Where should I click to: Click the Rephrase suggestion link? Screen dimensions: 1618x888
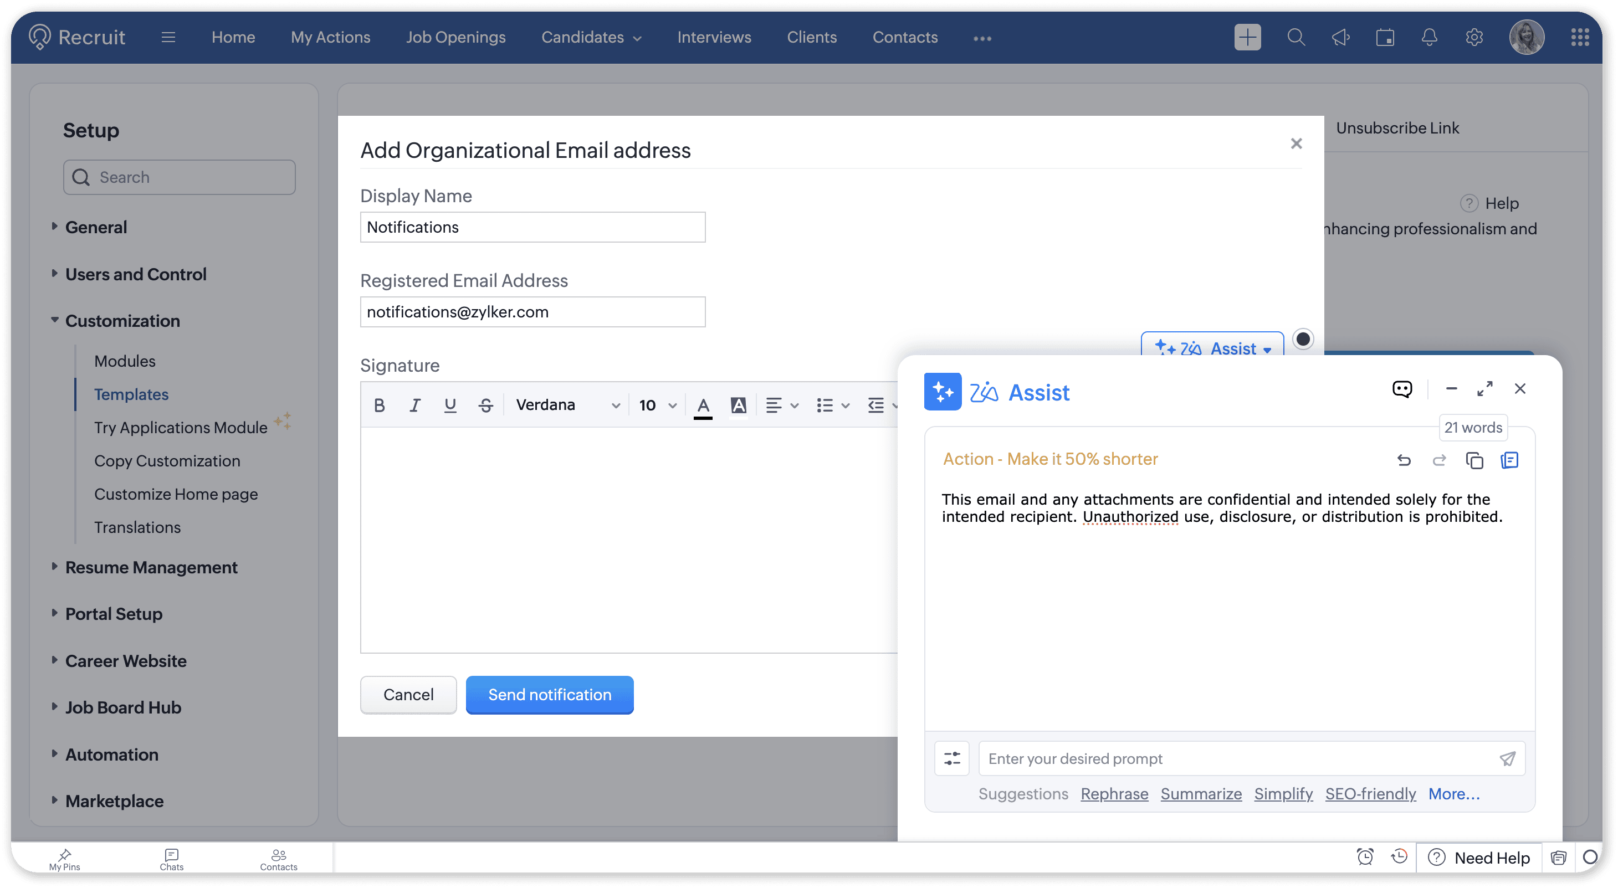1114,794
